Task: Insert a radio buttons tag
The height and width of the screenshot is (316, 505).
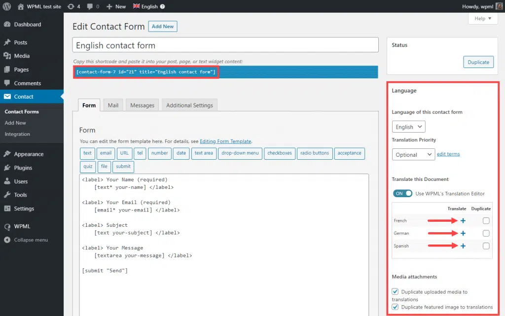Action: coord(315,153)
